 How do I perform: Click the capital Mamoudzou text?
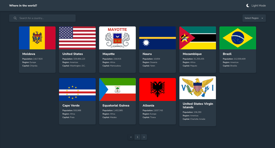tap(112, 66)
